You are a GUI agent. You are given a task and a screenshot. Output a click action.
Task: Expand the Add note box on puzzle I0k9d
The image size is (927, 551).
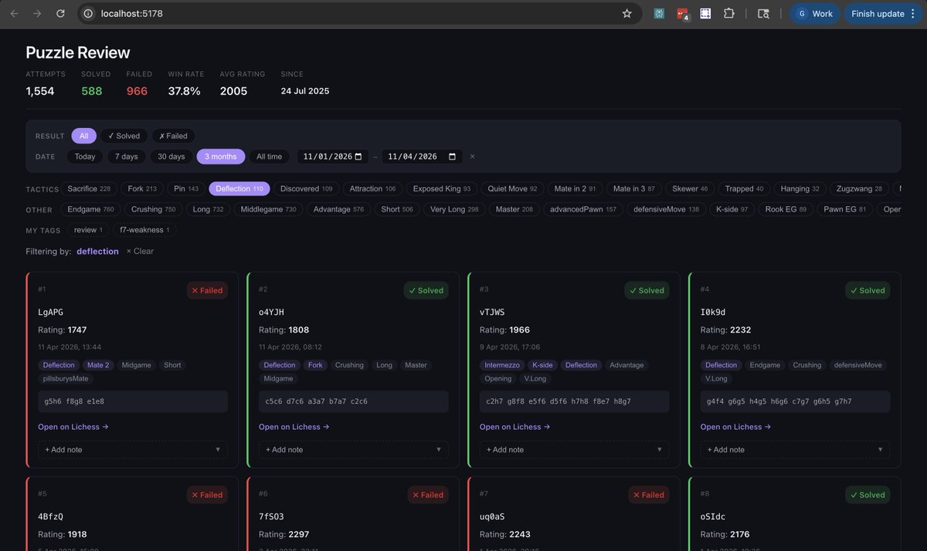tap(796, 450)
